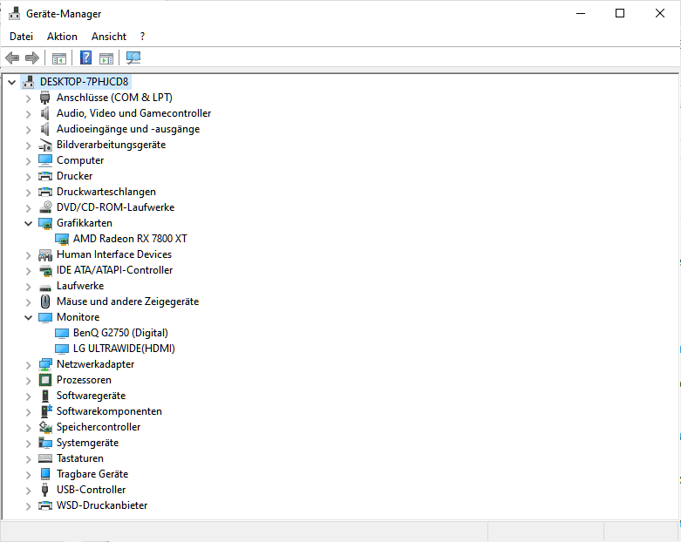The image size is (681, 542).
Task: Click the Softwarekomponenten puzzle icon
Action: (x=45, y=411)
